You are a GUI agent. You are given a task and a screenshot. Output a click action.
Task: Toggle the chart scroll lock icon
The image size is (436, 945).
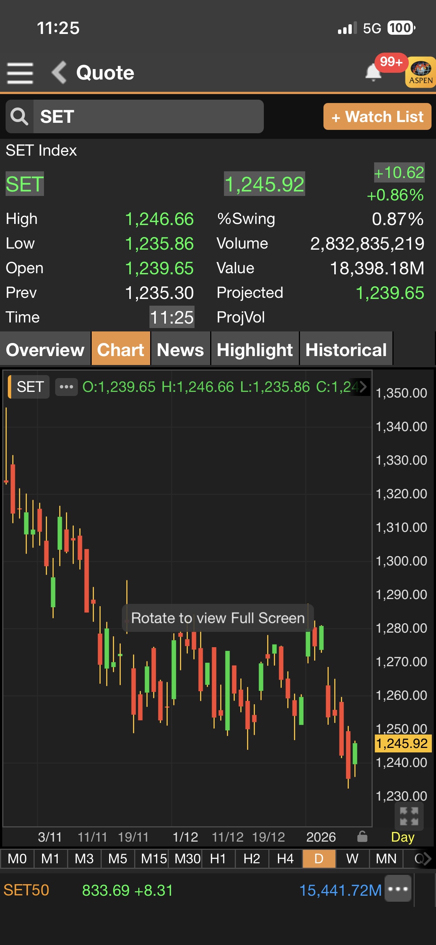362,837
